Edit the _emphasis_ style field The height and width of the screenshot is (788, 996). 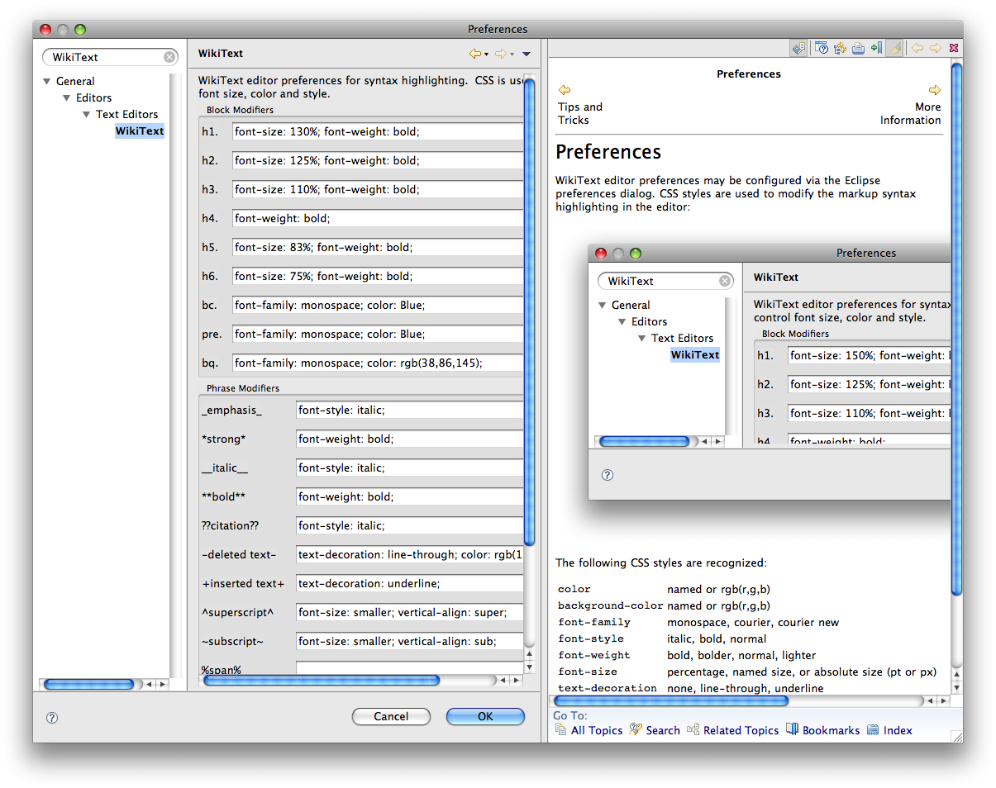pyautogui.click(x=410, y=410)
